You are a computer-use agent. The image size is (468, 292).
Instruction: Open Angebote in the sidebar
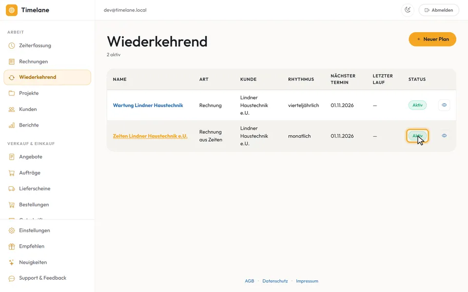(47, 157)
